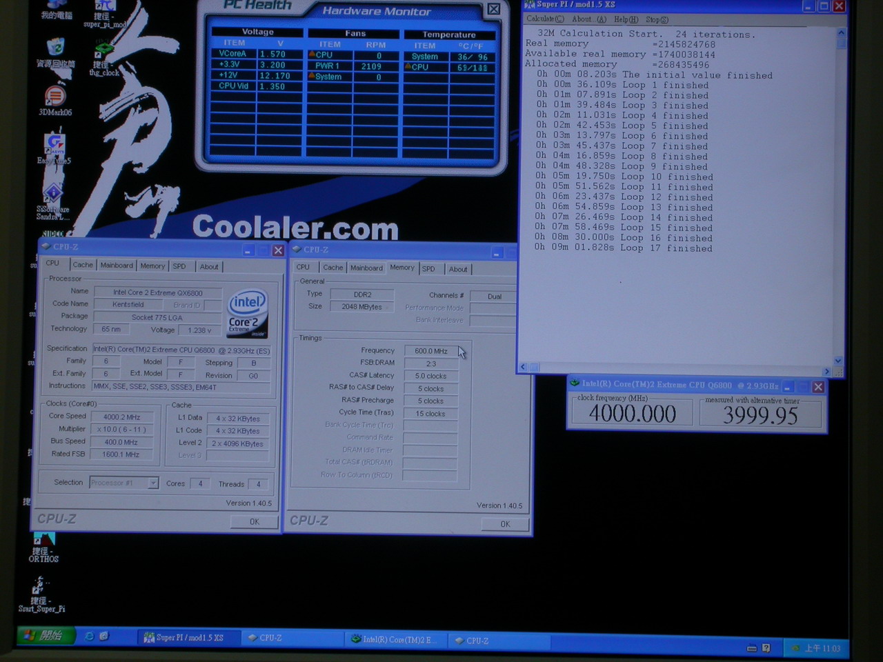Select About tab in left CPU-Z window
Viewport: 883px width, 662px height.
point(209,267)
